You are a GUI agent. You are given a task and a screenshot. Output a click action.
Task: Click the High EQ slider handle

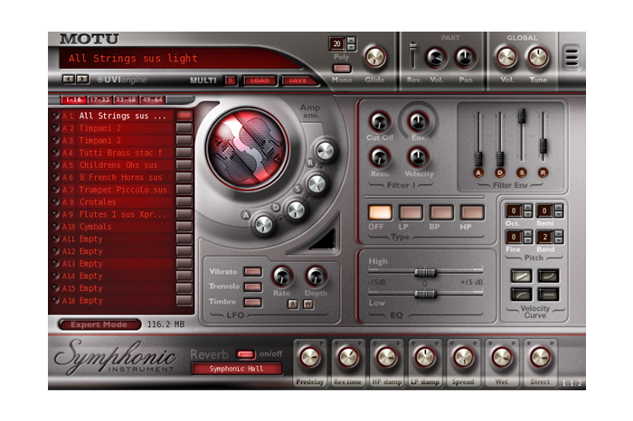[x=422, y=272]
